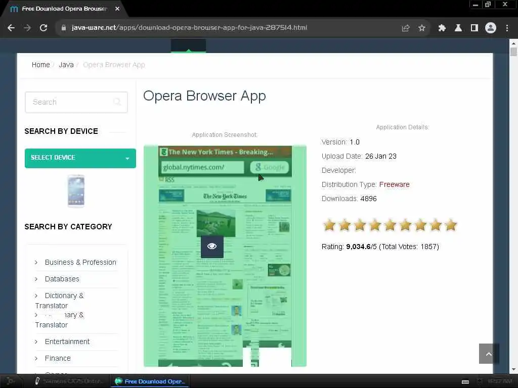Viewport: 518px width, 388px height.
Task: Open the user profile avatar
Action: (491, 28)
